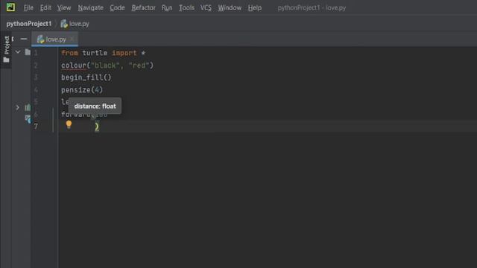Select the Scratches and Consoles icon

28,118
